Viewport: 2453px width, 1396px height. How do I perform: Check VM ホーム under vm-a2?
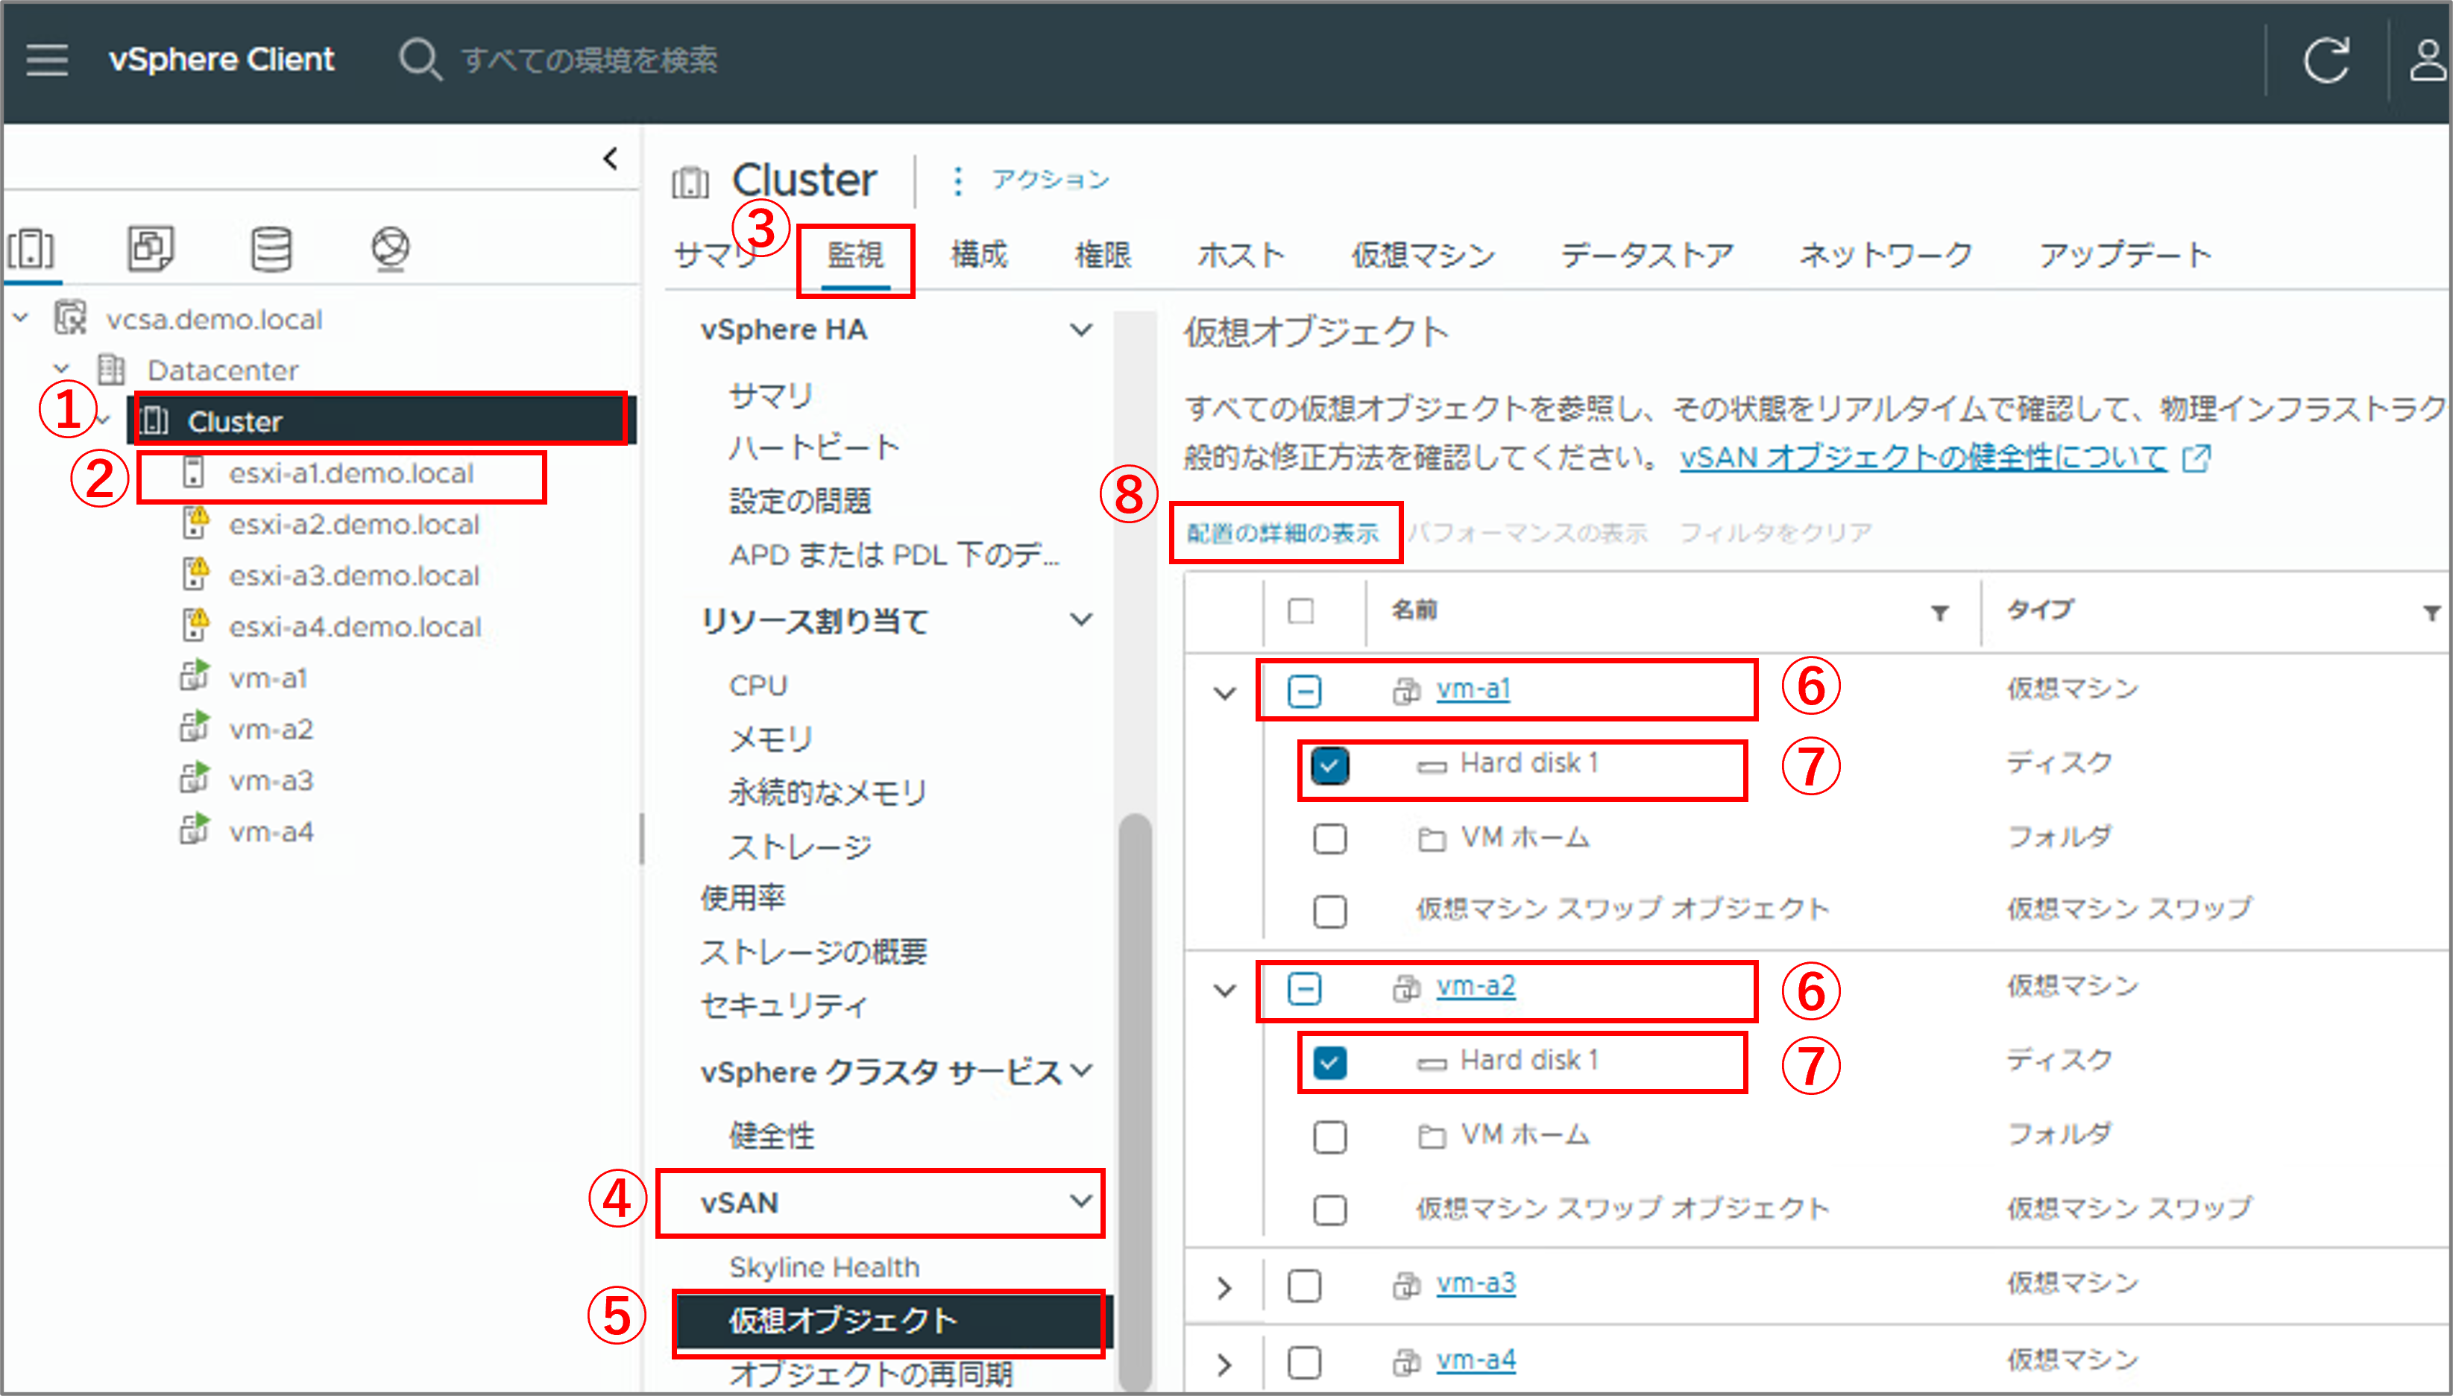coord(1329,1137)
